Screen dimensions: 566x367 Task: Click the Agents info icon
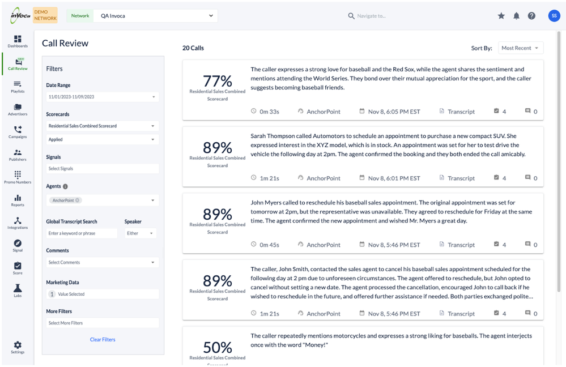(x=65, y=186)
